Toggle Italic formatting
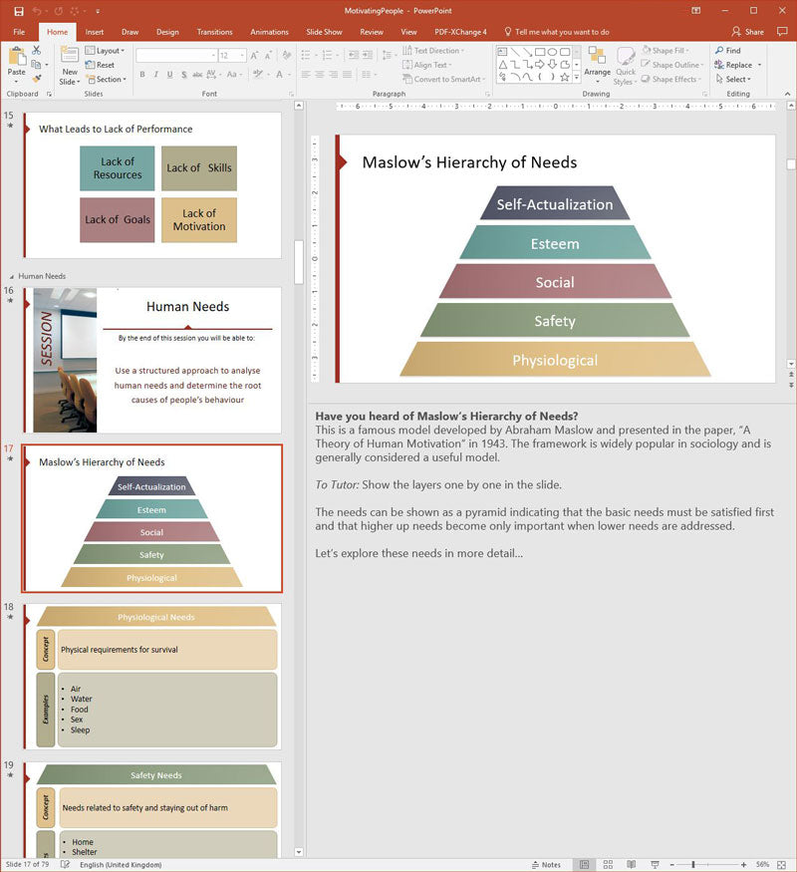 click(155, 75)
